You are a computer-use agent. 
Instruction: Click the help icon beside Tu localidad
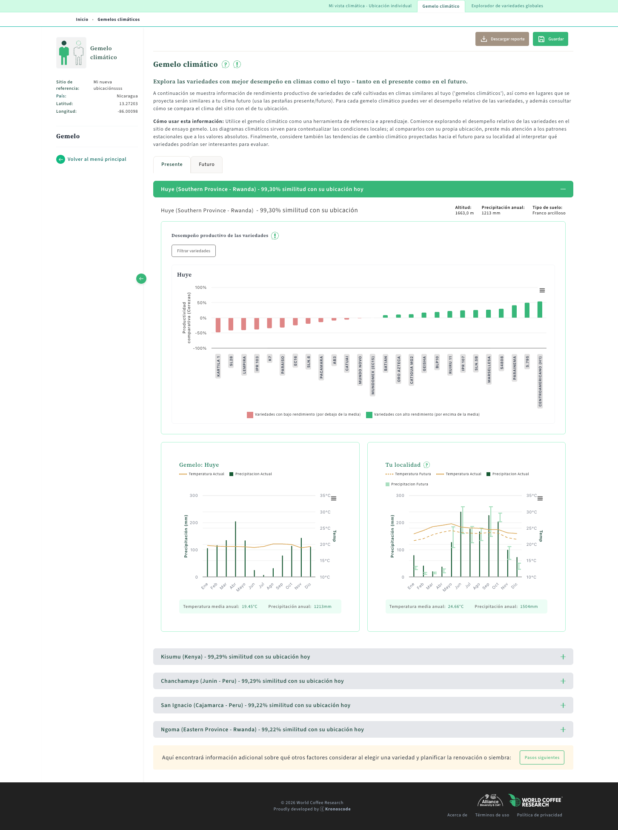tap(426, 465)
